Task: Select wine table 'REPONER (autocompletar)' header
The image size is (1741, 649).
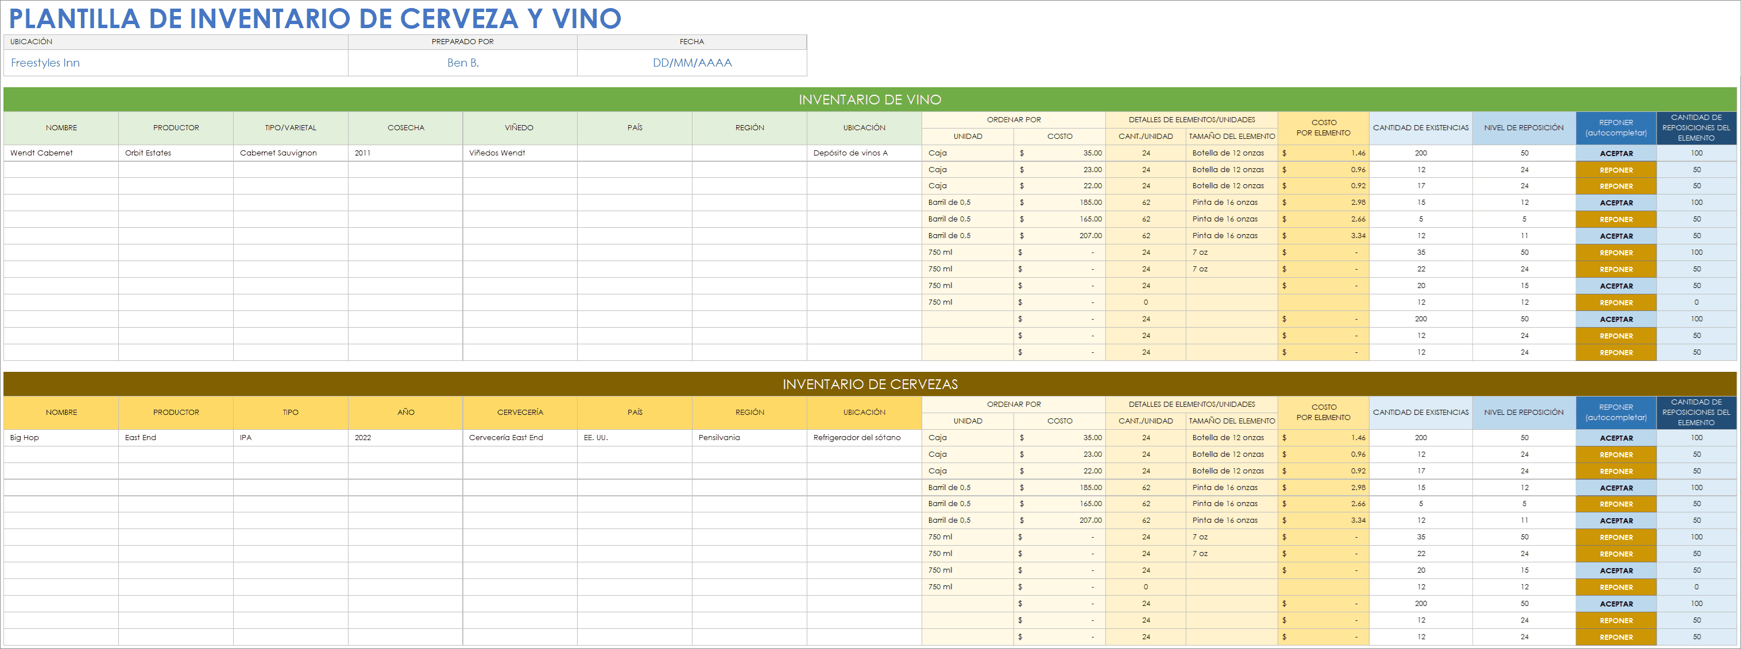Action: pyautogui.click(x=1616, y=129)
